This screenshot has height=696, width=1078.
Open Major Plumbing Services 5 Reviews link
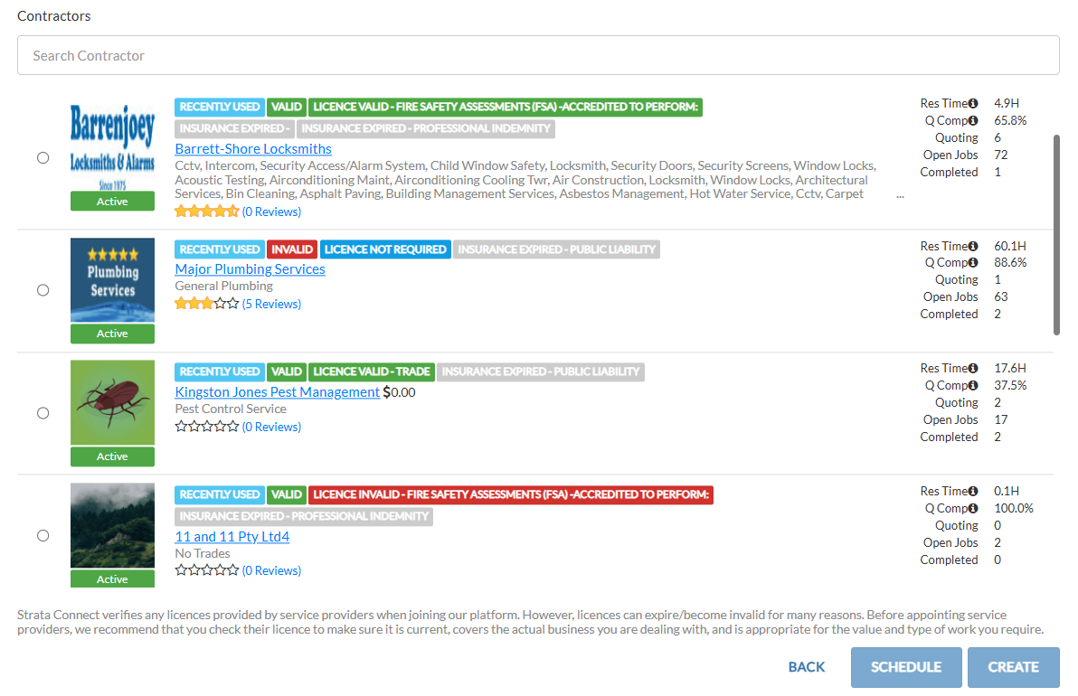(271, 305)
